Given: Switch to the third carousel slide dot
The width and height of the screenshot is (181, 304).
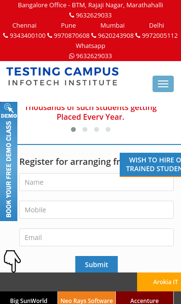Looking at the screenshot, I should pyautogui.click(x=97, y=129).
